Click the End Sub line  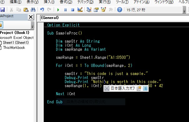(55, 102)
